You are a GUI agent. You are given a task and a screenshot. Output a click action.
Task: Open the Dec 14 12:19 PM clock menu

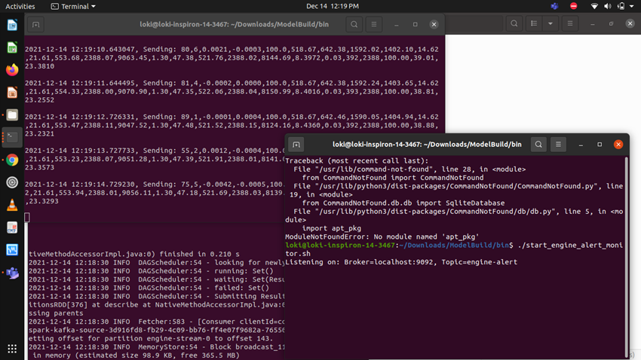click(333, 6)
